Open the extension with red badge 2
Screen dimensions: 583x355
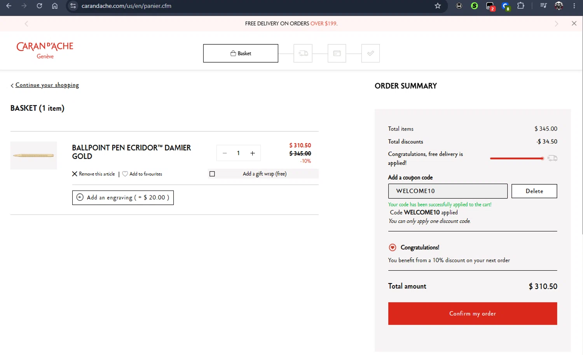[x=490, y=6]
